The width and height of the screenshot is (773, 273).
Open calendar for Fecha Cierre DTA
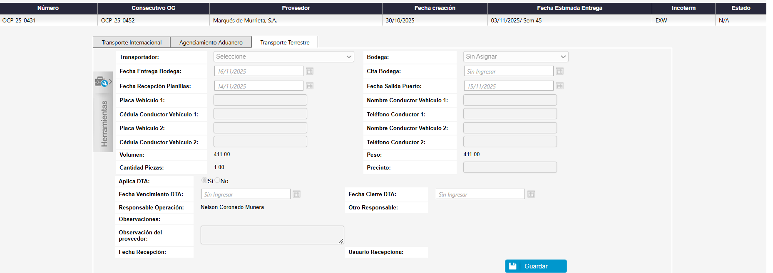pos(531,194)
